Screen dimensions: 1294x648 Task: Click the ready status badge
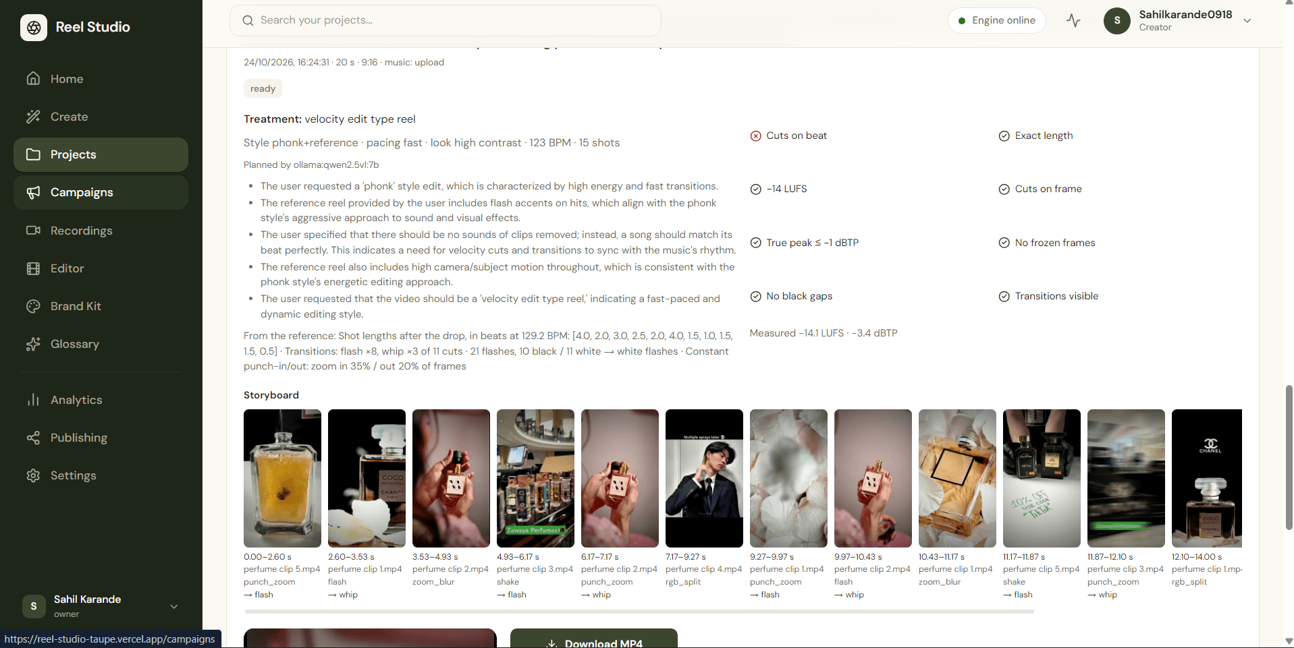pyautogui.click(x=263, y=88)
